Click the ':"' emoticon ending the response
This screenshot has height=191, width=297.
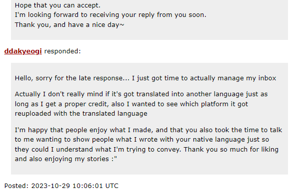(x=114, y=159)
